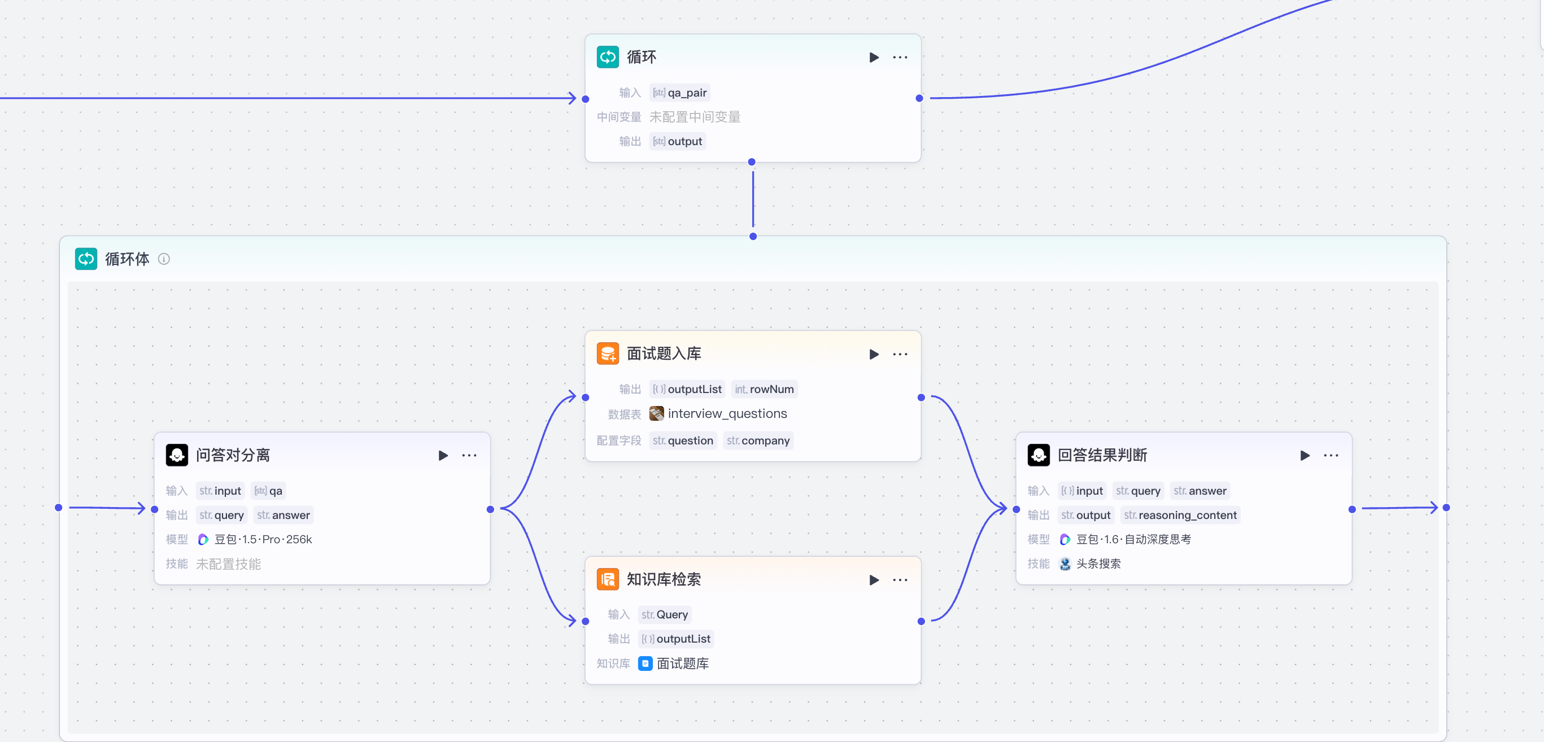Image resolution: width=1544 pixels, height=742 pixels.
Task: Click the 问答对分离 LLM node icon
Action: coord(177,455)
